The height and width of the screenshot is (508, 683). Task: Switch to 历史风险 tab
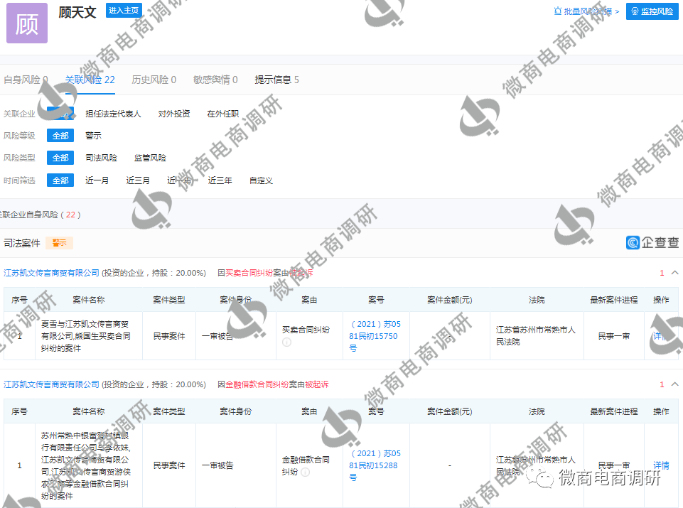click(x=154, y=80)
